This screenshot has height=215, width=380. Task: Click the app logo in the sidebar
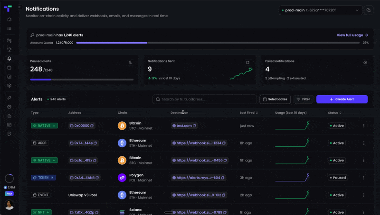pyautogui.click(x=8, y=9)
